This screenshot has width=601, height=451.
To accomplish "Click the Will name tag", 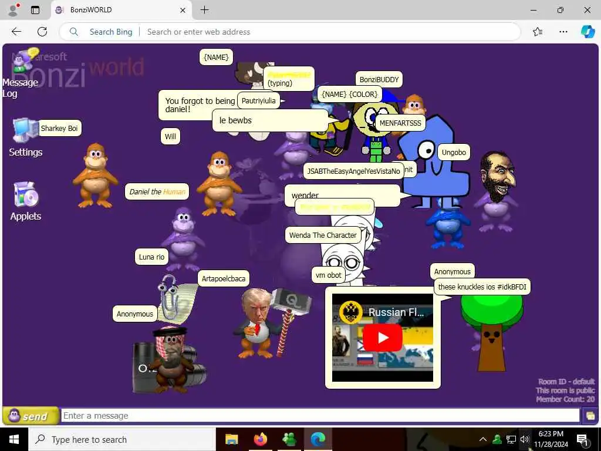I will click(170, 136).
